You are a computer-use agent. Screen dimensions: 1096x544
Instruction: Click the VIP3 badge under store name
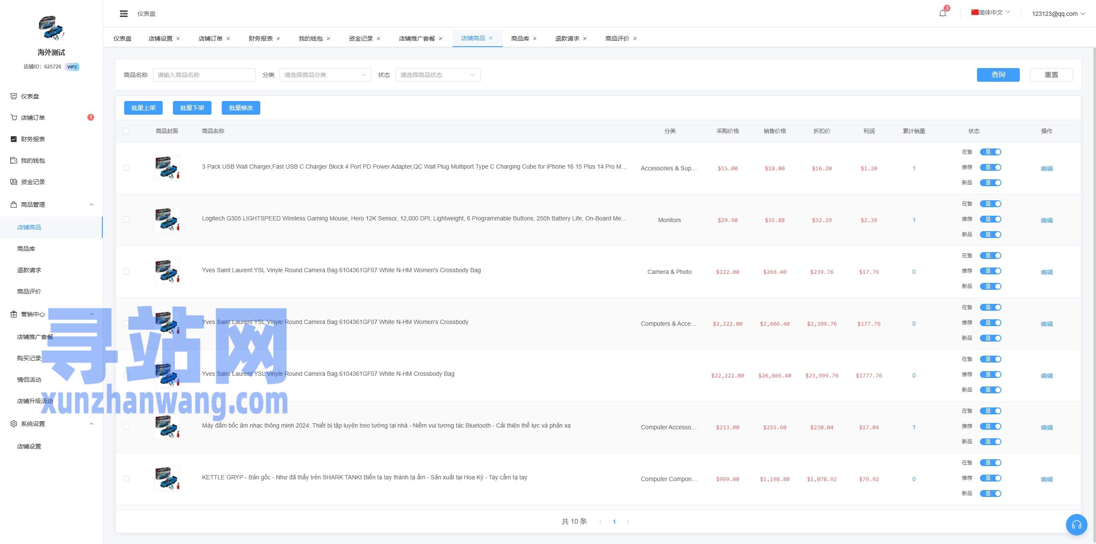[x=72, y=67]
